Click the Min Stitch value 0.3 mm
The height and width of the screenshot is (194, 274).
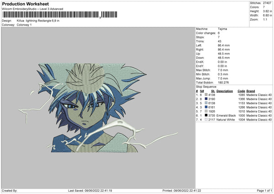point(223,74)
